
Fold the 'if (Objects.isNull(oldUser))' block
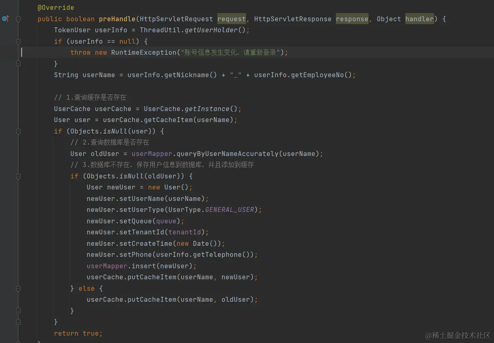coord(18,176)
